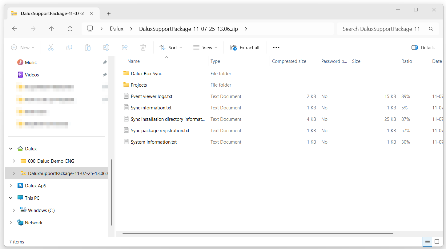Collapse the This PC tree node

(11, 198)
